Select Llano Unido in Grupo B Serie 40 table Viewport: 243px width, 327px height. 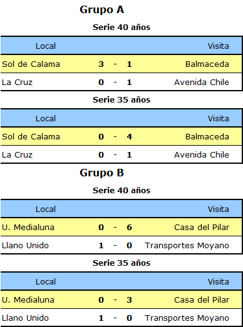(x=25, y=246)
